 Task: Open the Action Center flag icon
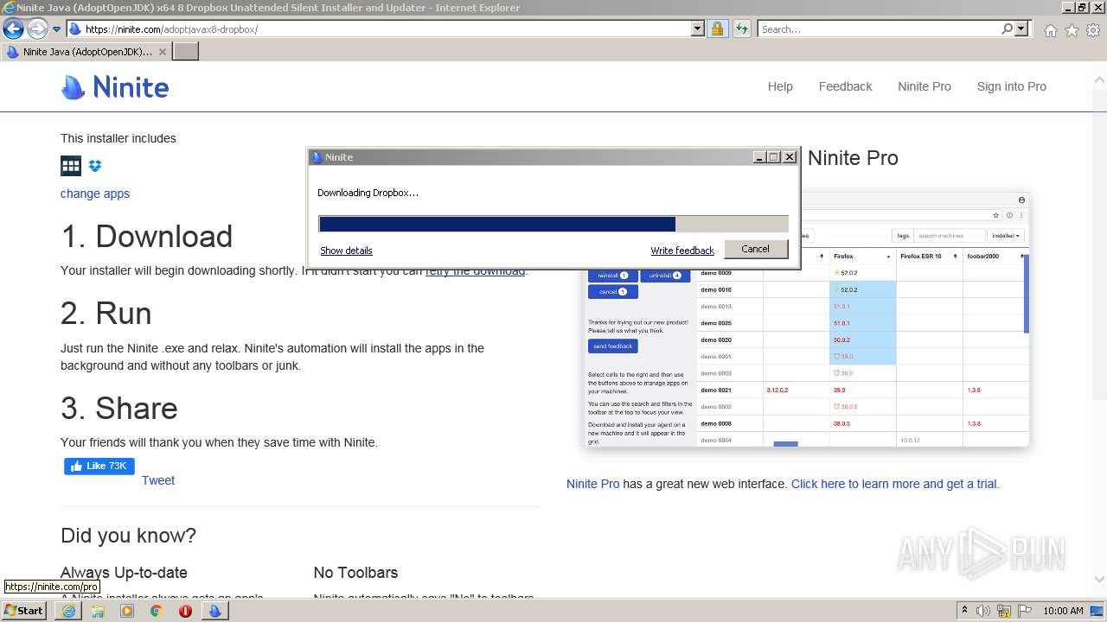pos(1025,611)
